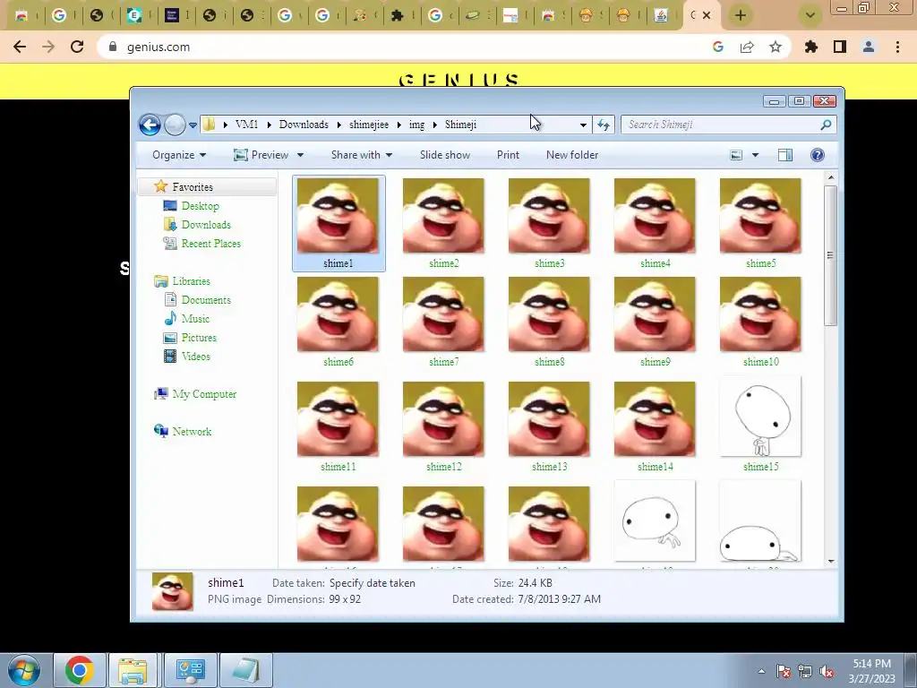
Task: Open the recent pages dropdown arrow
Action: [x=193, y=125]
